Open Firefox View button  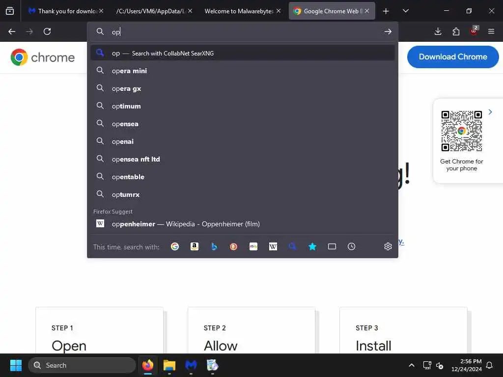coord(10,11)
